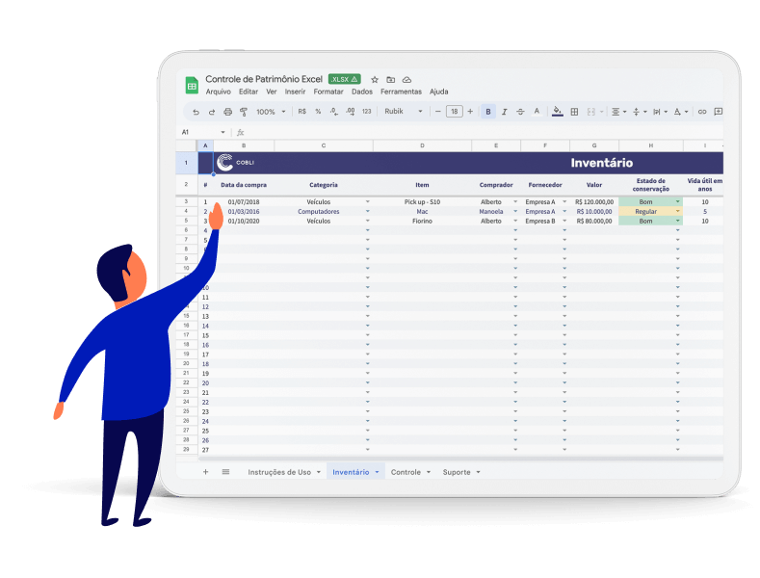
Task: Open the Inserir menu
Action: pyautogui.click(x=295, y=92)
